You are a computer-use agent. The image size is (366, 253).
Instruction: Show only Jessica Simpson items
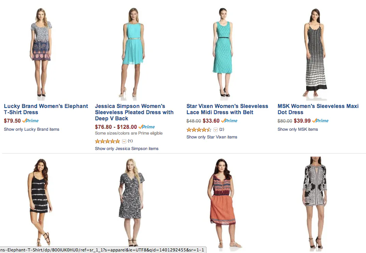[x=127, y=148]
